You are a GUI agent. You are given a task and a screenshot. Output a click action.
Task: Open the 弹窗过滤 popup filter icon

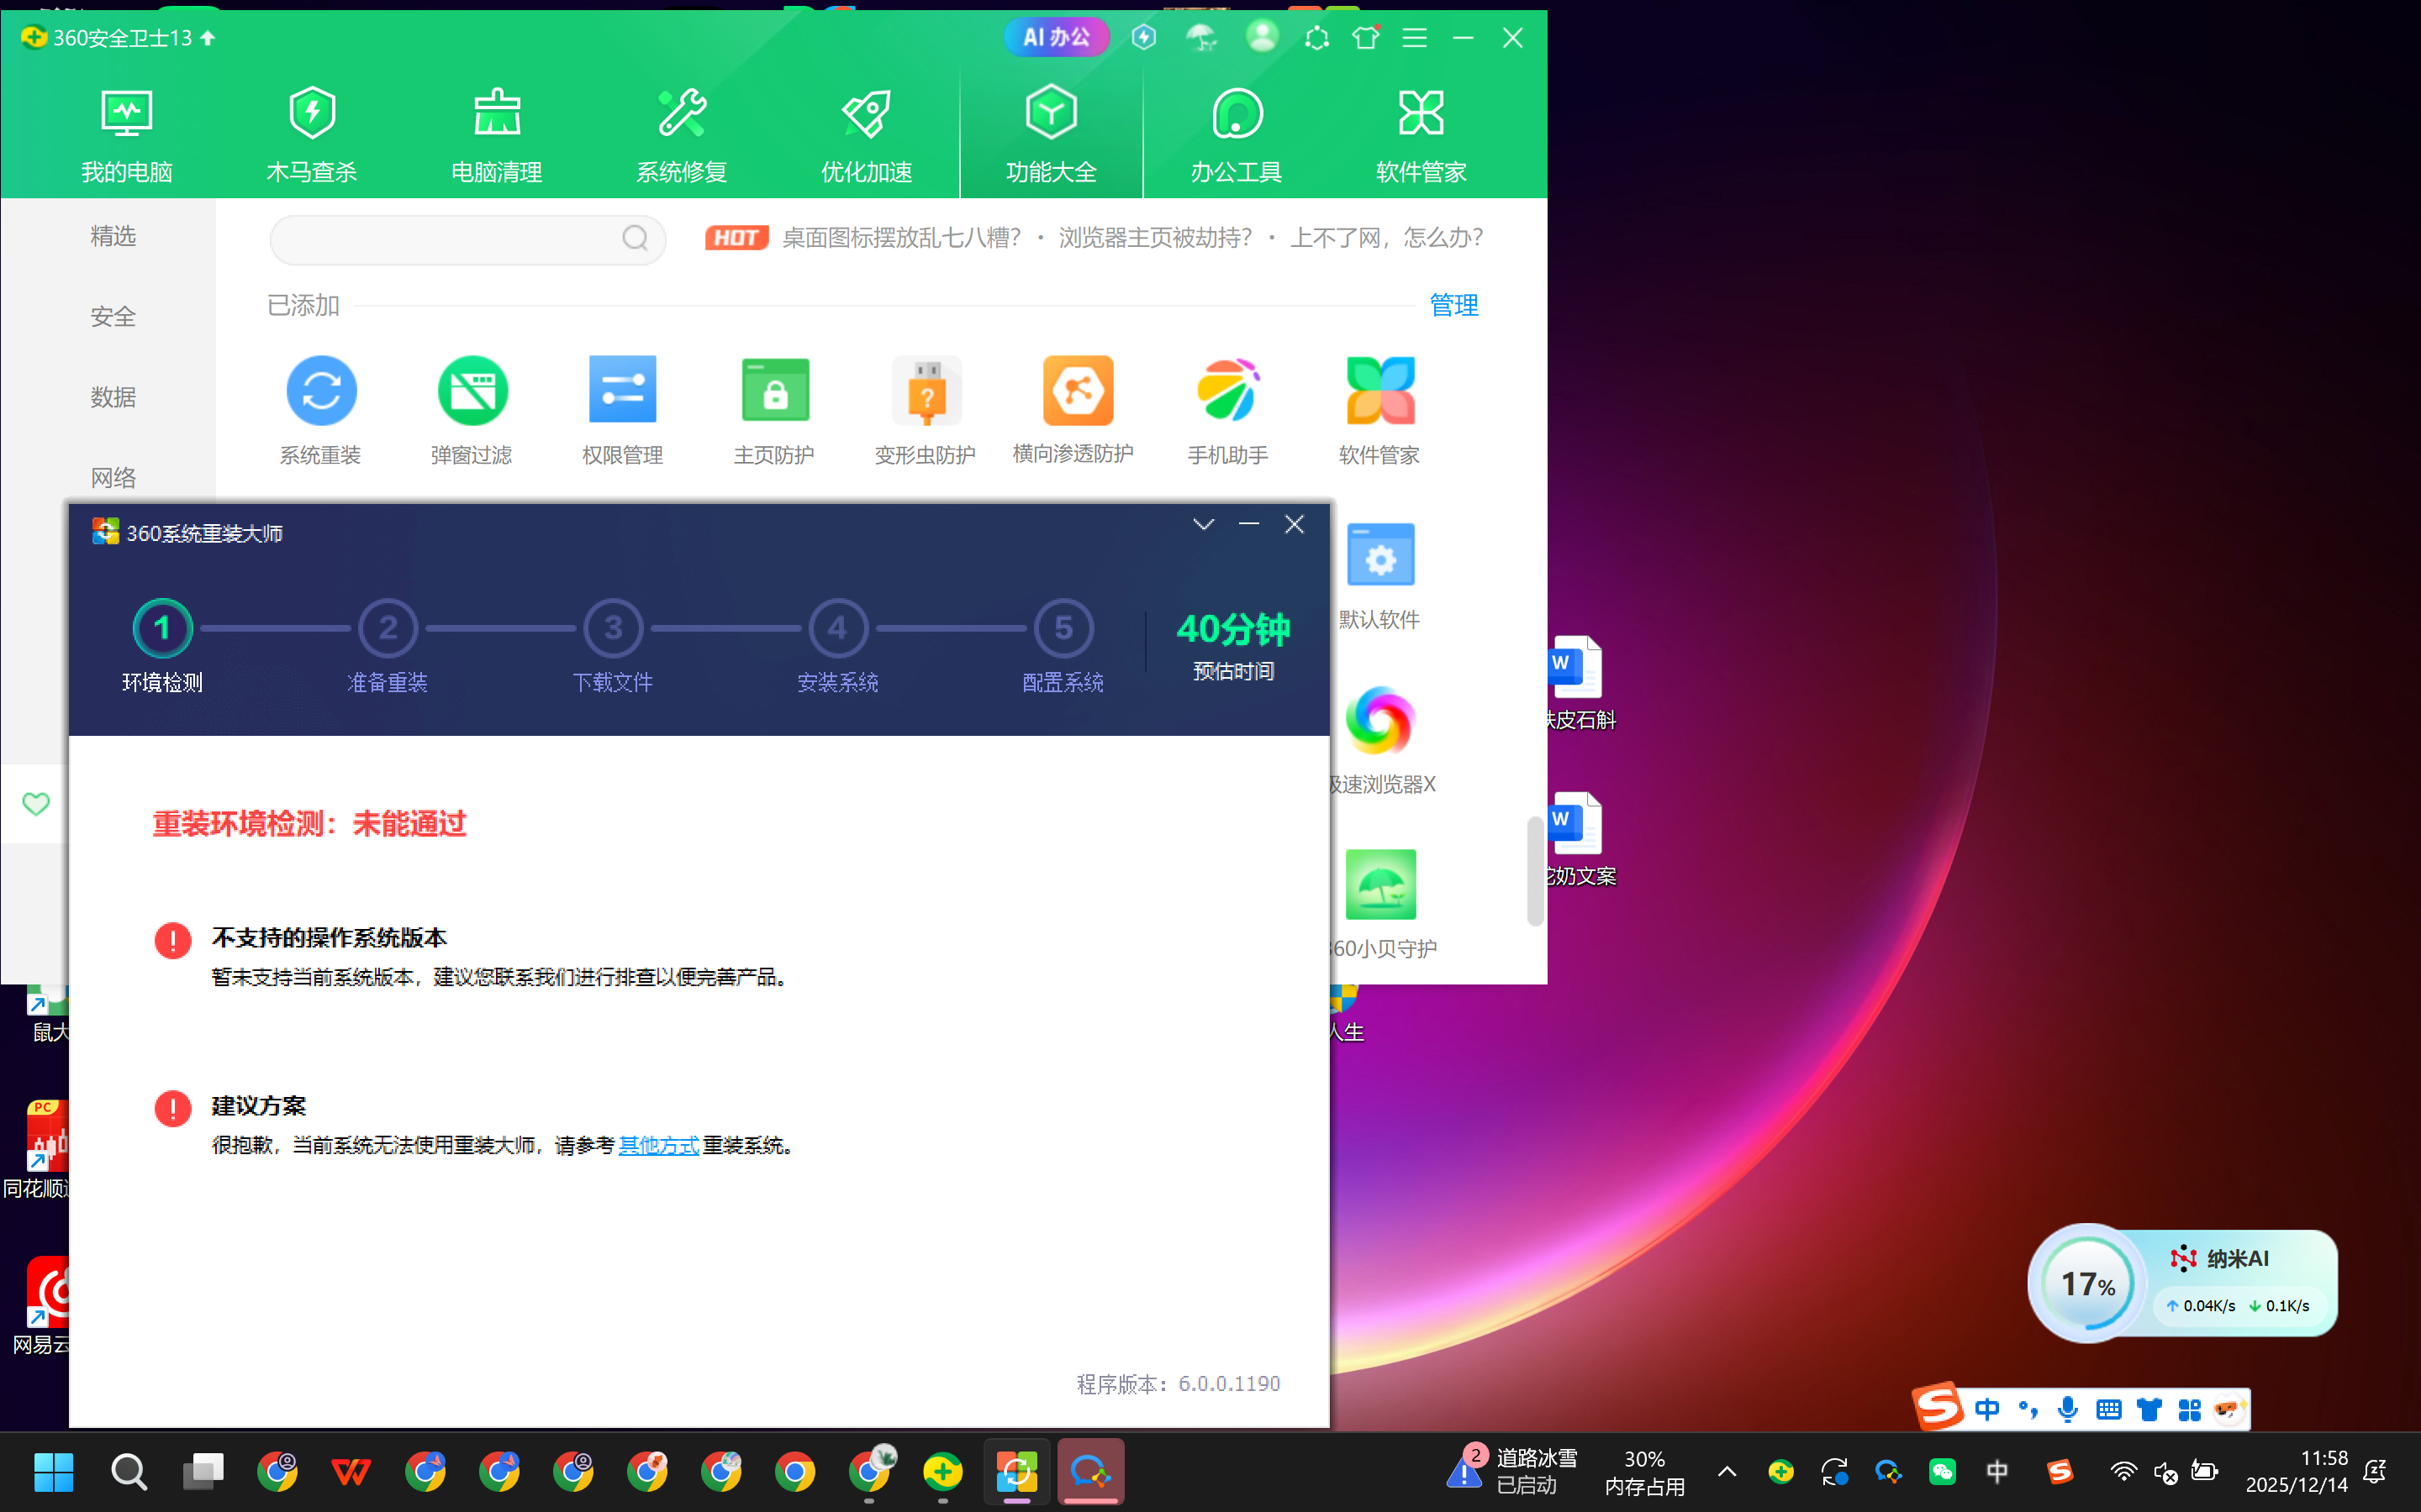click(x=472, y=391)
